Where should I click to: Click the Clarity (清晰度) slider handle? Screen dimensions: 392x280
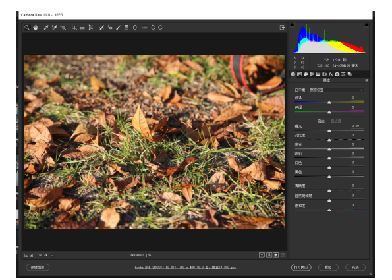click(329, 190)
